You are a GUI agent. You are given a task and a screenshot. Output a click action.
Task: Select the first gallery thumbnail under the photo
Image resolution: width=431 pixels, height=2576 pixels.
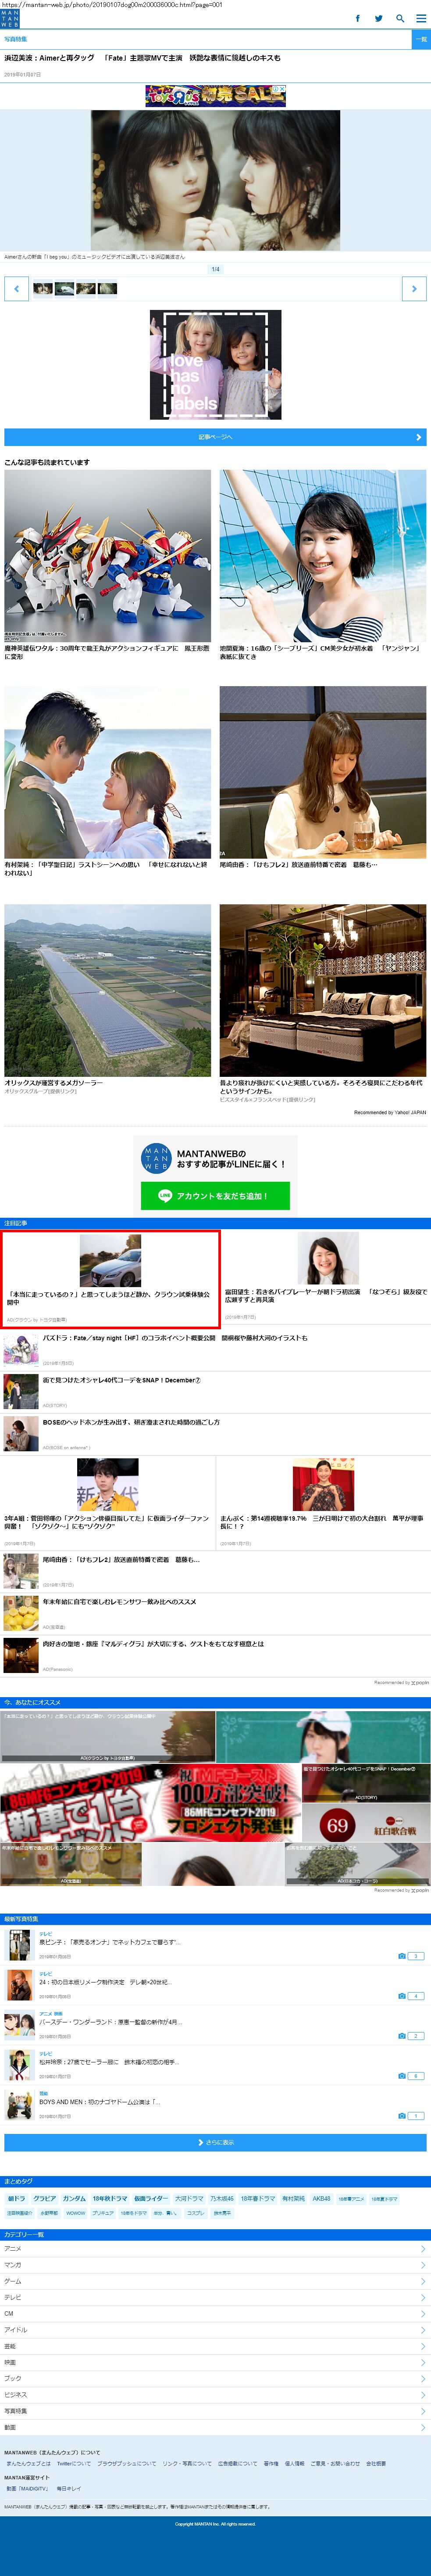tap(43, 289)
